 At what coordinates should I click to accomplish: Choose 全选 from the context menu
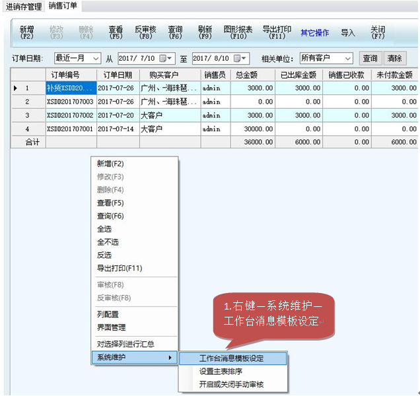(104, 229)
